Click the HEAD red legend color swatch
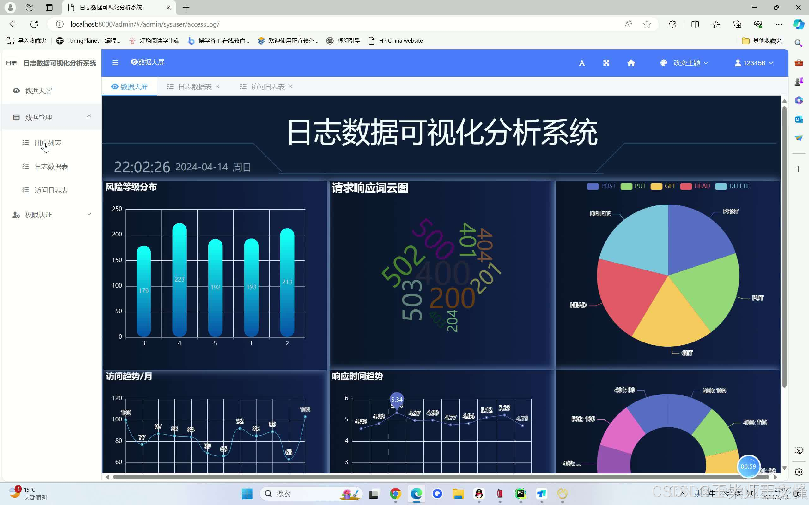Viewport: 809px width, 505px height. (x=686, y=186)
